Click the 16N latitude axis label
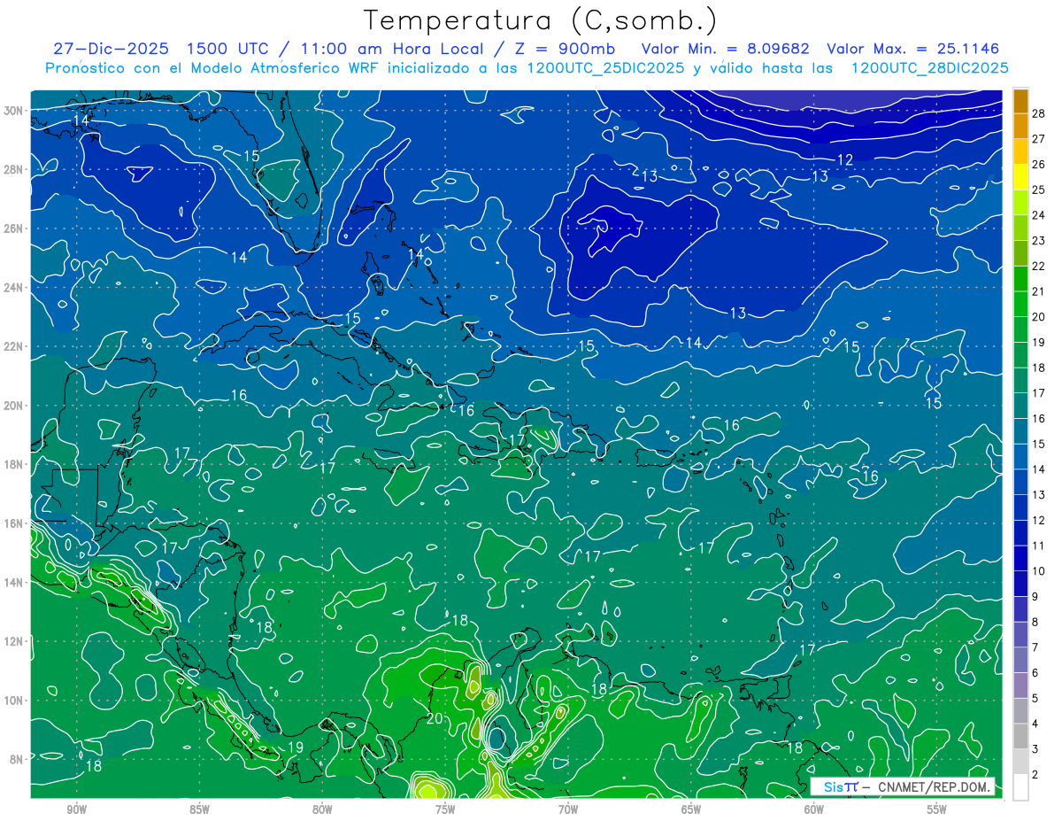This screenshot has width=1062, height=821. pyautogui.click(x=14, y=523)
